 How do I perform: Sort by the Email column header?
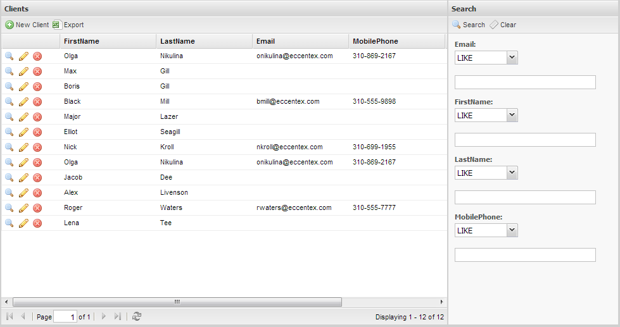click(x=301, y=41)
